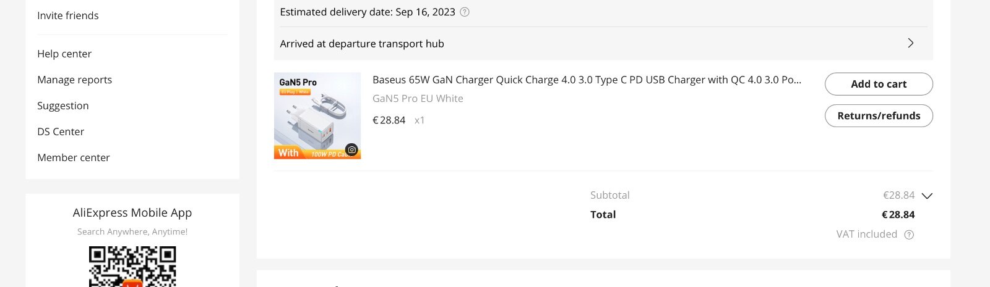Open the Suggestion sidebar link

pos(63,106)
